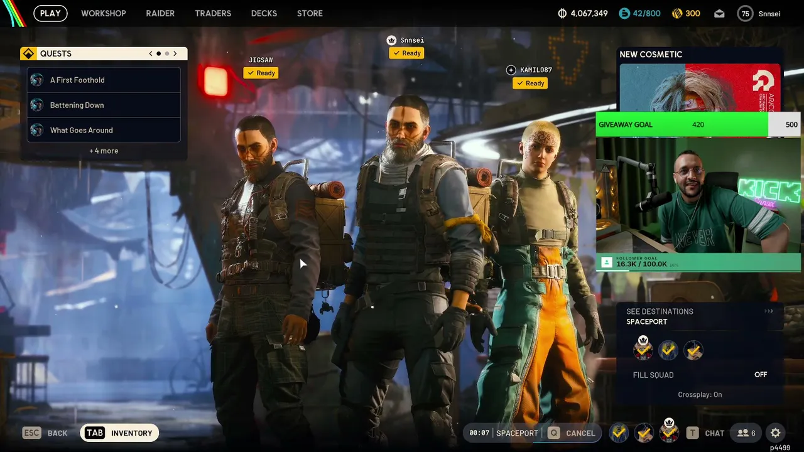The height and width of the screenshot is (452, 804).
Task: Toggle the Ready badge under KAMIL087
Action: tap(530, 83)
